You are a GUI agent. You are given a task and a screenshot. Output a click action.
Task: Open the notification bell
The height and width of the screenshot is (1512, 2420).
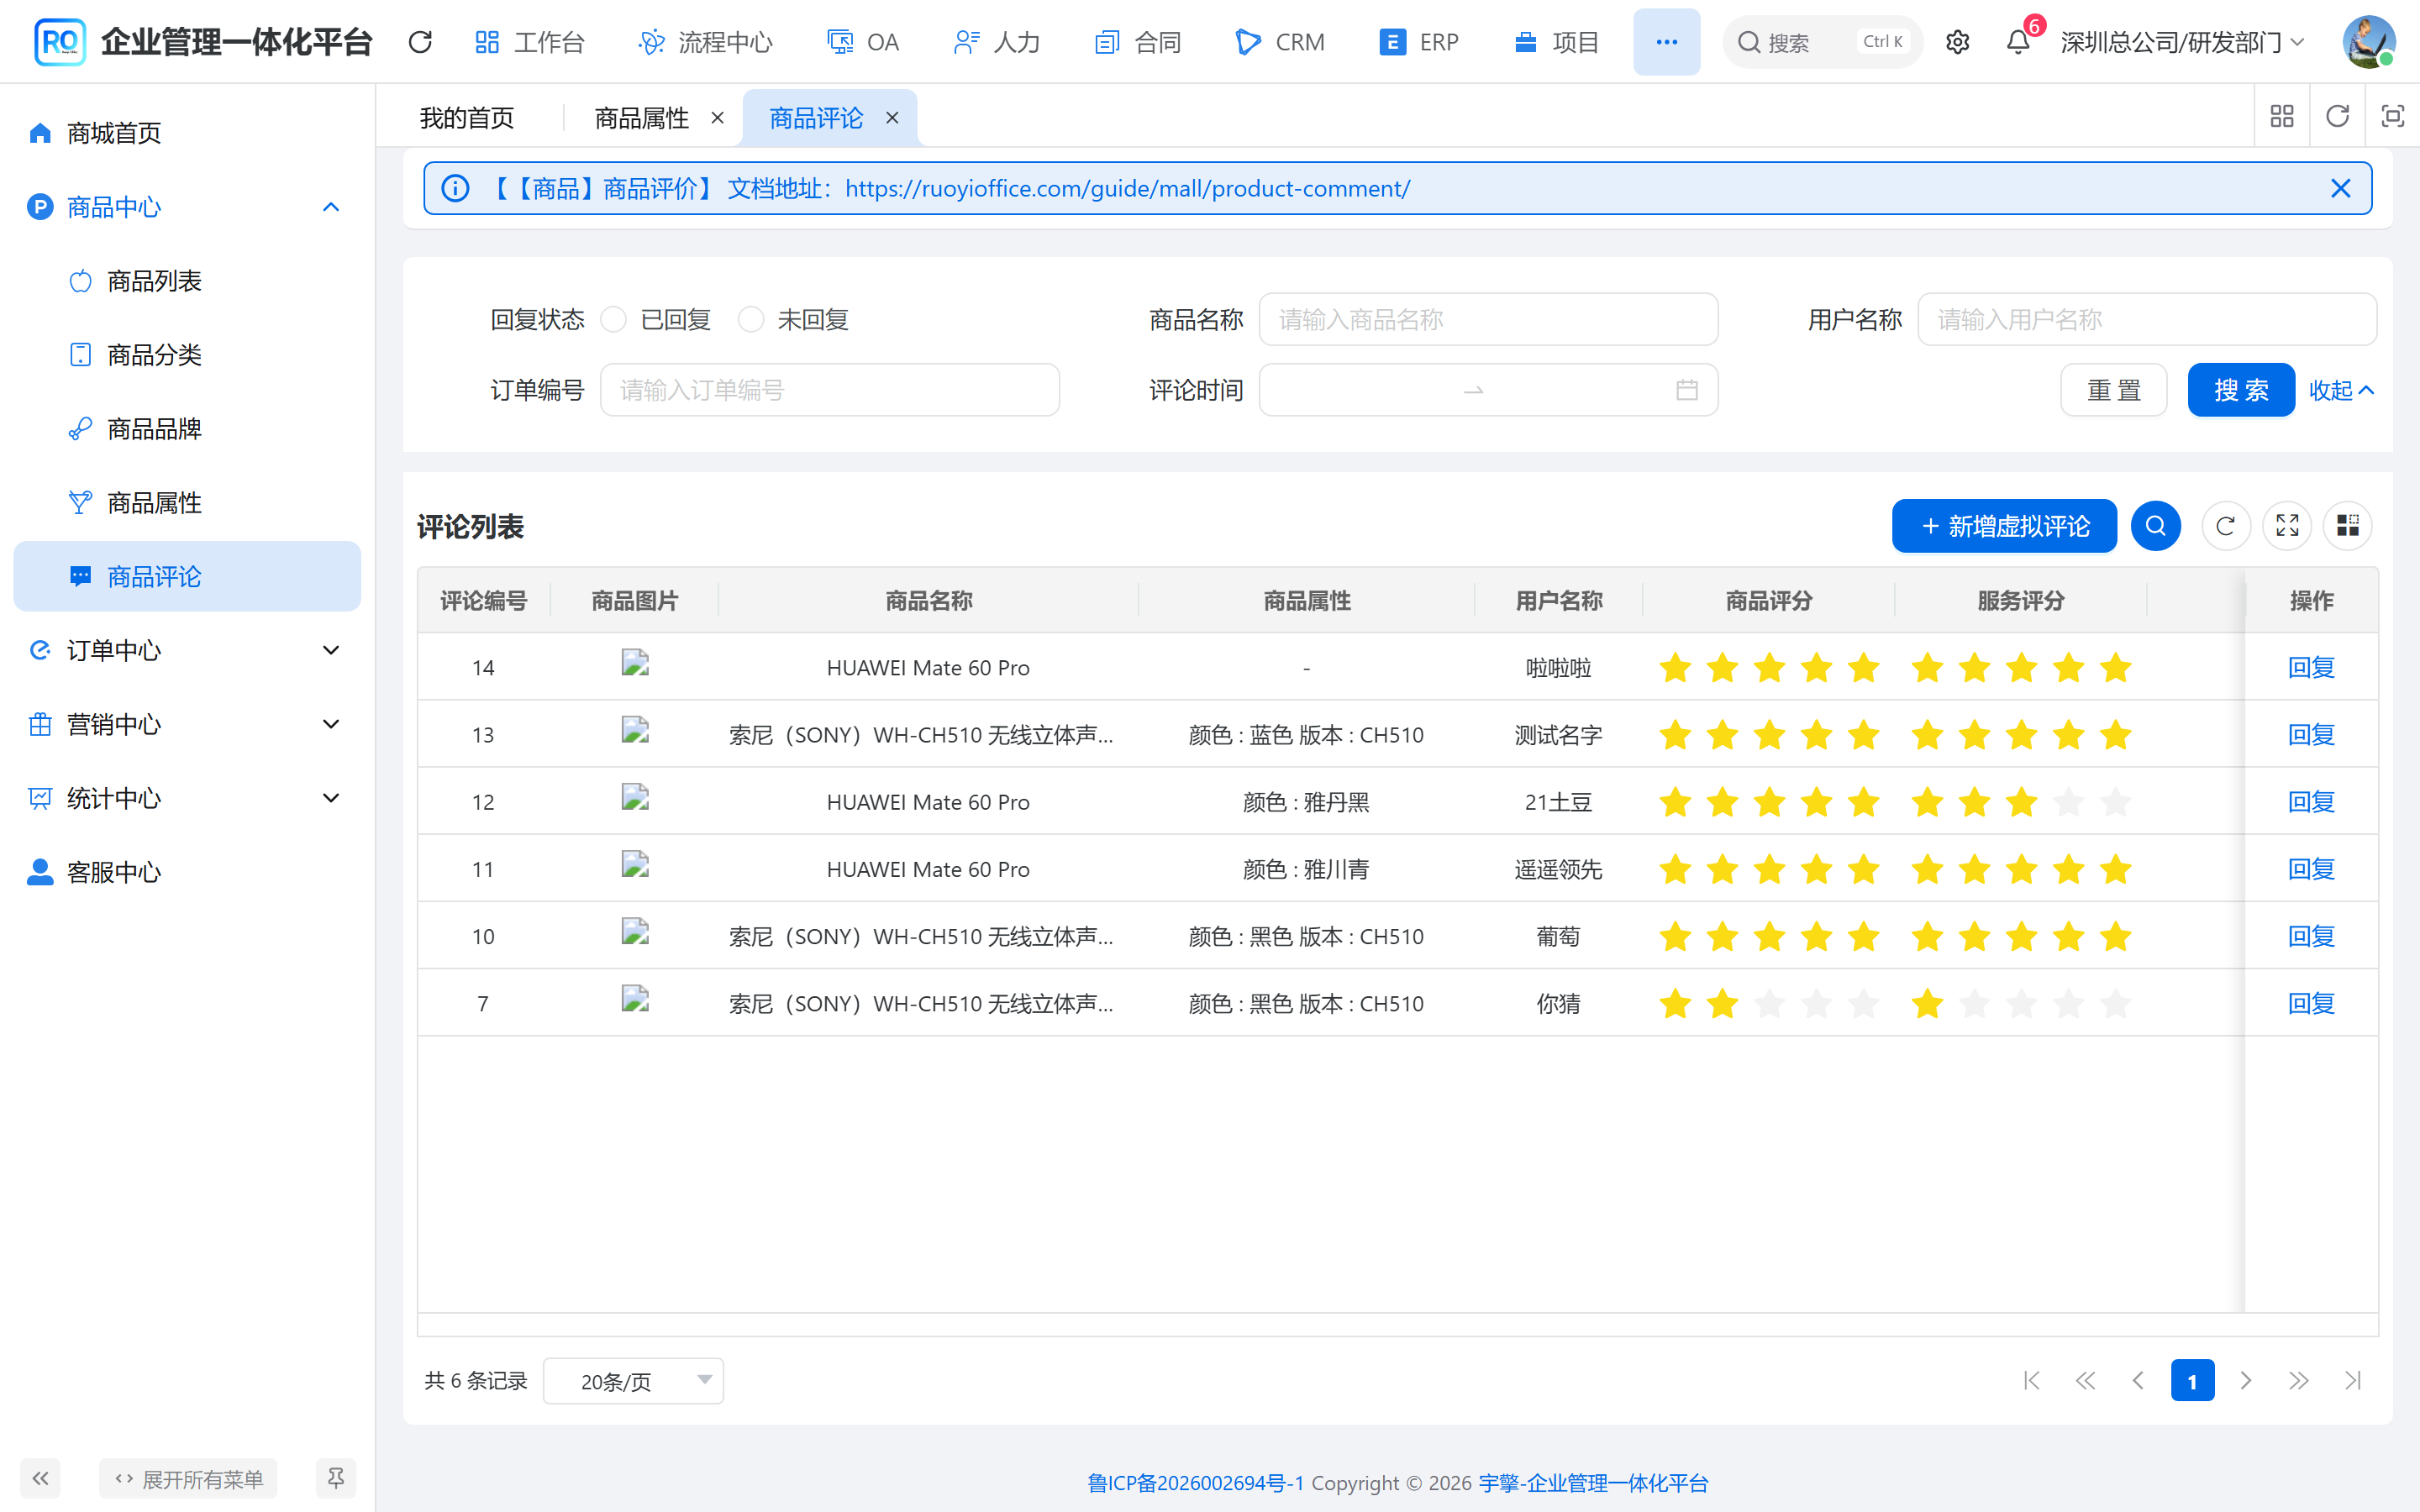coord(2018,42)
